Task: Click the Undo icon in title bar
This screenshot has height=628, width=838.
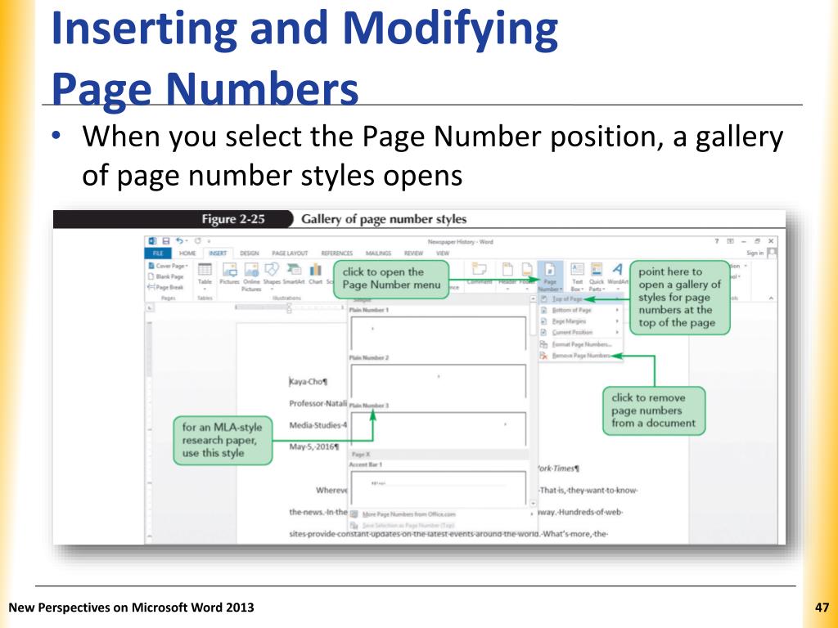Action: [x=180, y=241]
